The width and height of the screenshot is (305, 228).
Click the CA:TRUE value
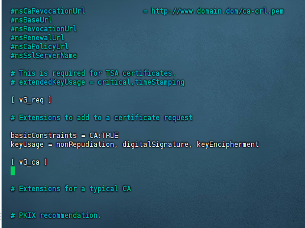(x=104, y=136)
